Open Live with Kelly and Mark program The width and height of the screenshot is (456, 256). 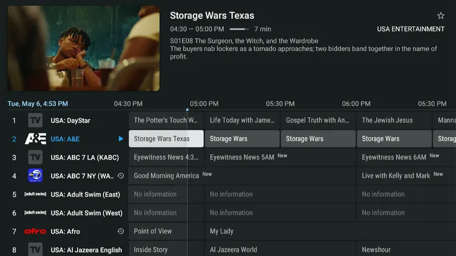click(x=396, y=176)
